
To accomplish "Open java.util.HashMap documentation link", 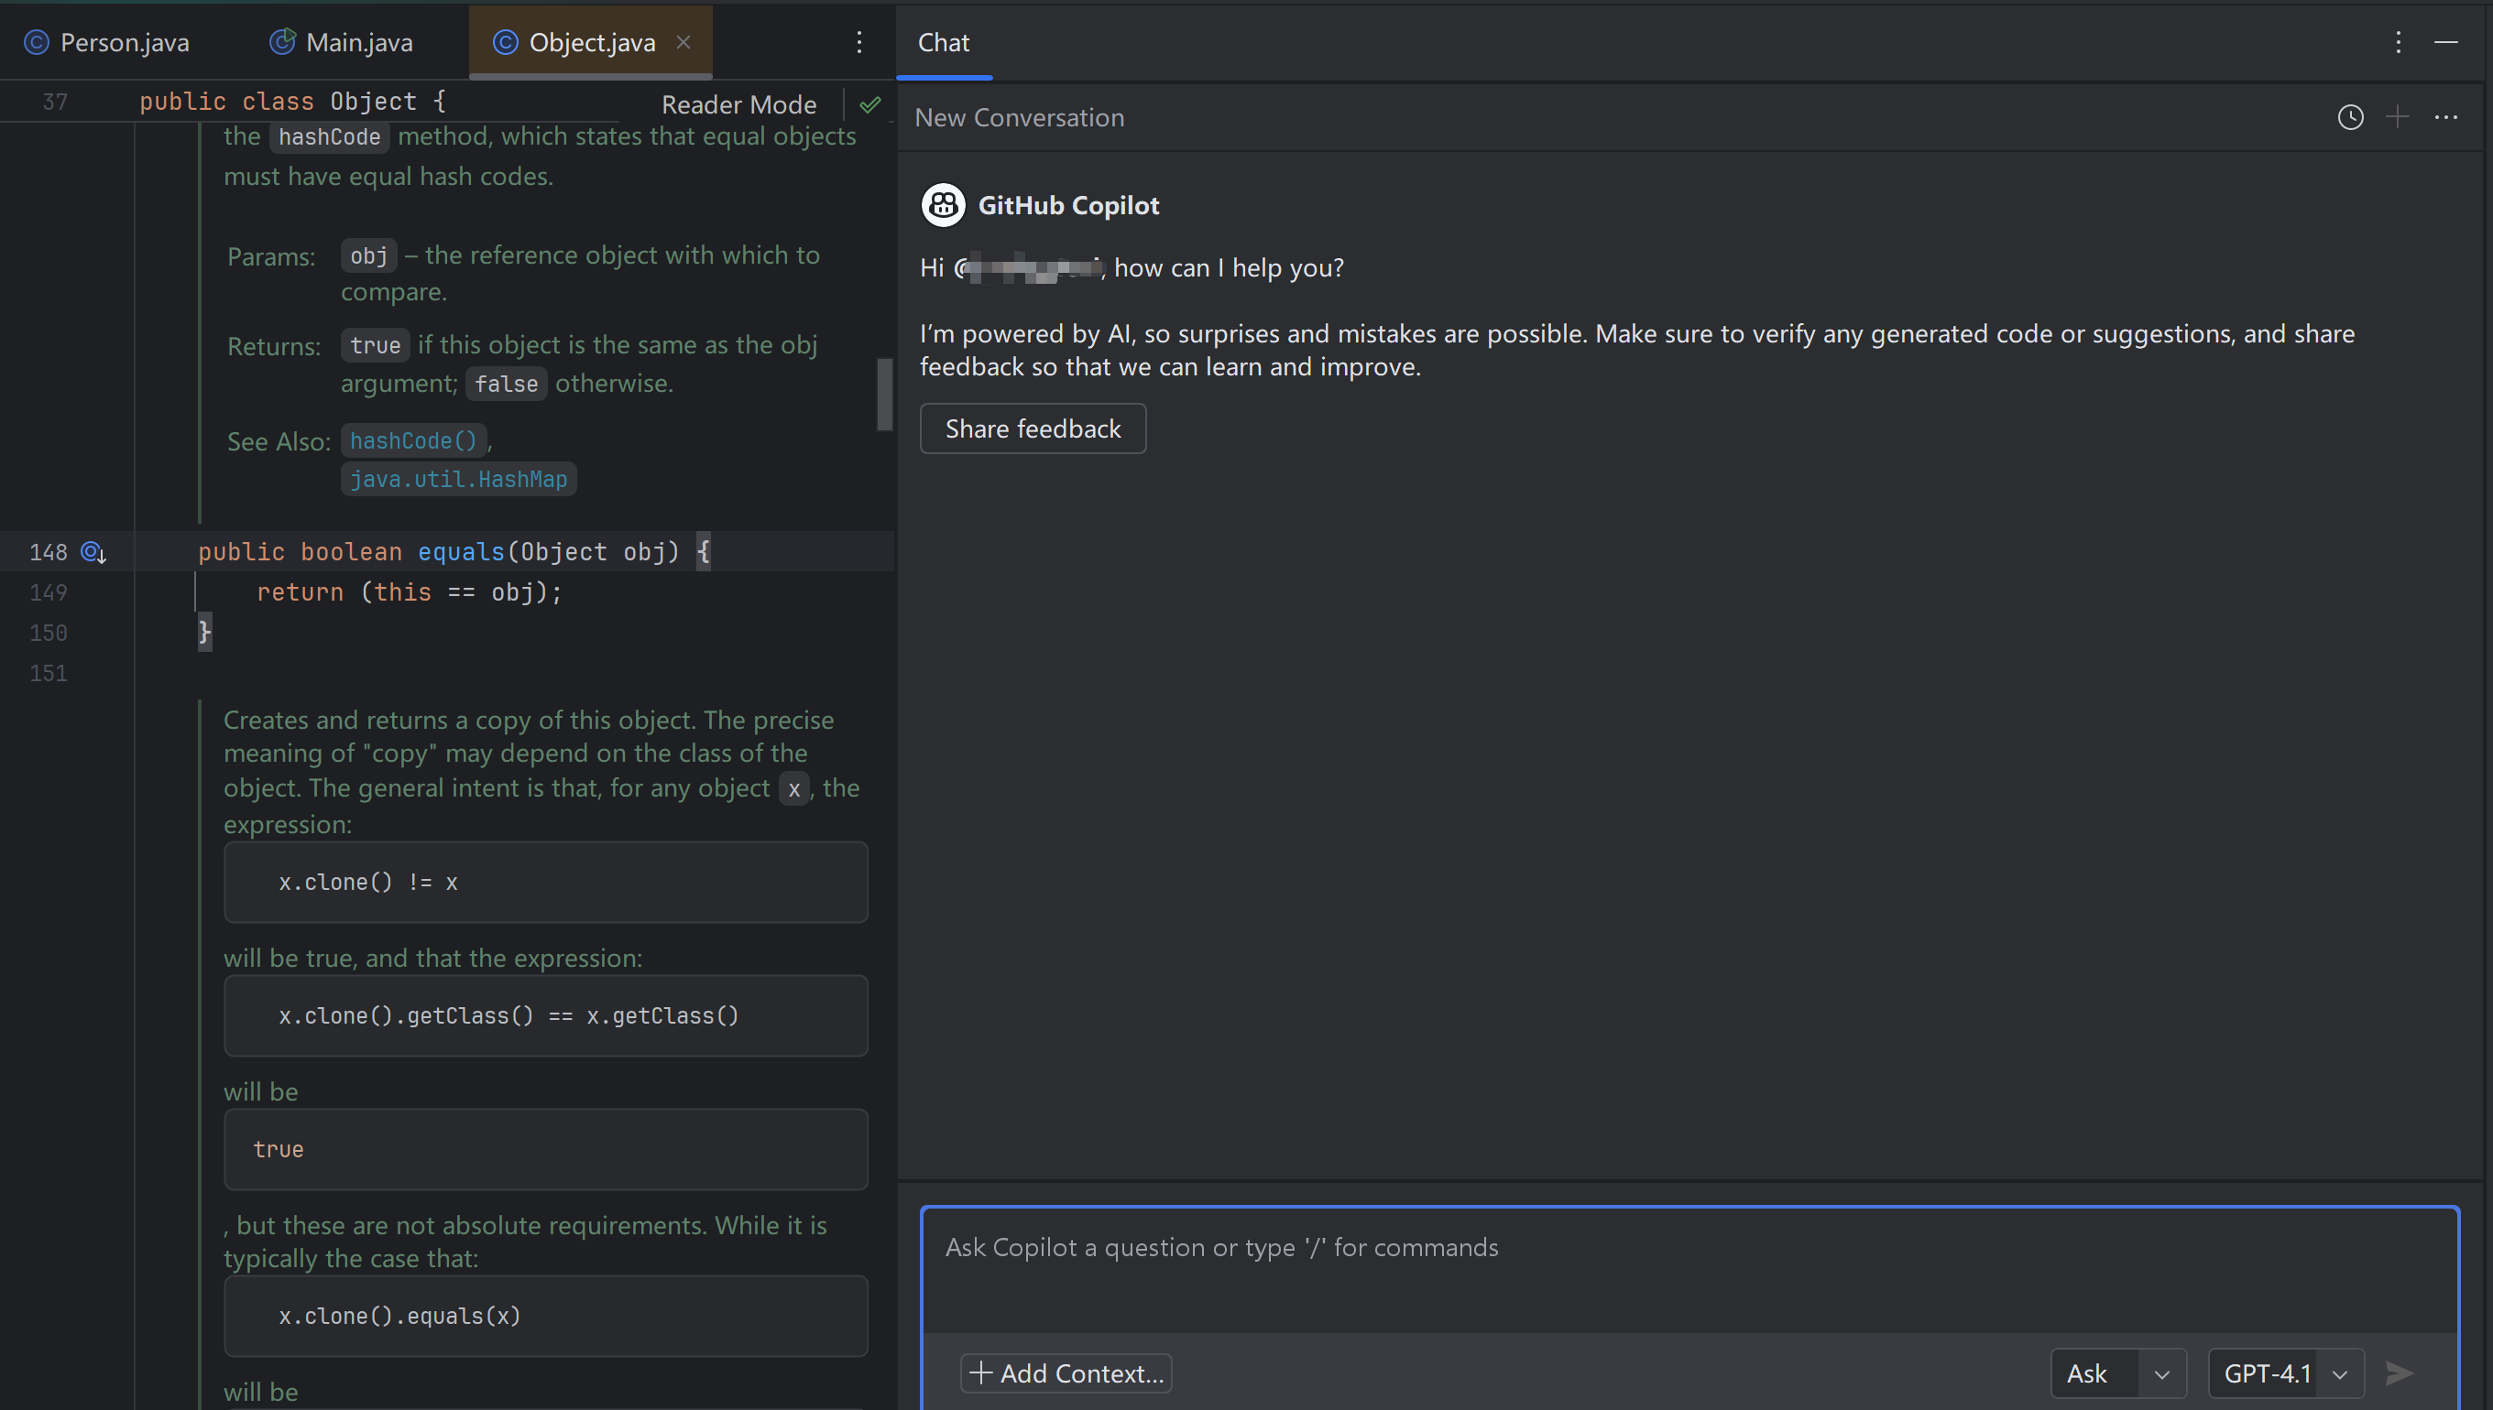I will coord(458,478).
